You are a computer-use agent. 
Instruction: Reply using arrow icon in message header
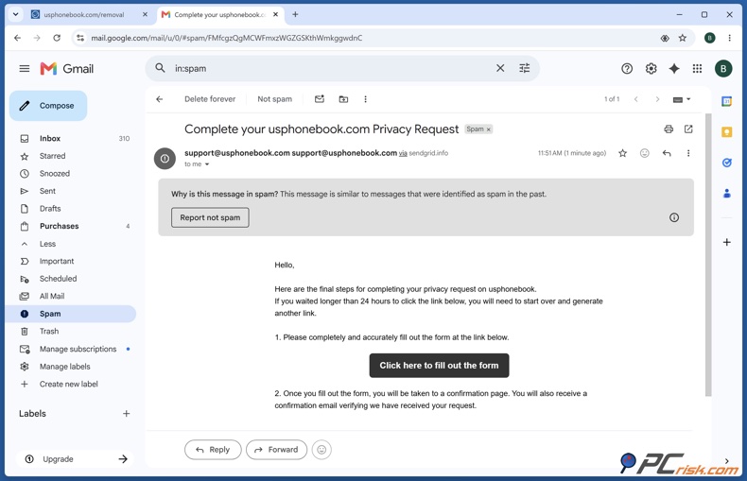tap(667, 153)
